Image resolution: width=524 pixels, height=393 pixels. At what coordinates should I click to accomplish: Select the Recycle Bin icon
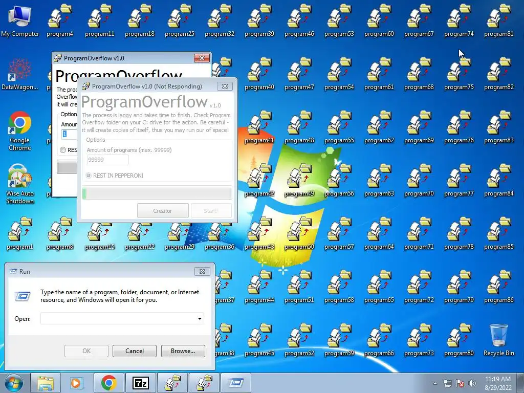498,340
